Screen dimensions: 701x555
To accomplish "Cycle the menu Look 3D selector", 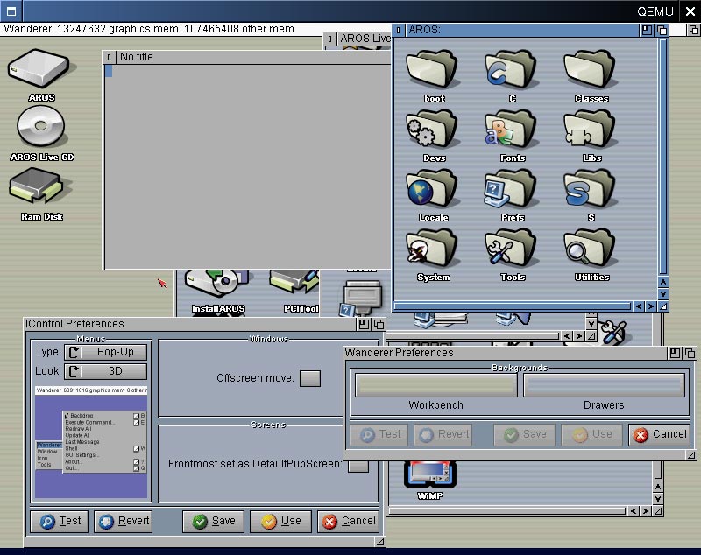I will coord(106,371).
